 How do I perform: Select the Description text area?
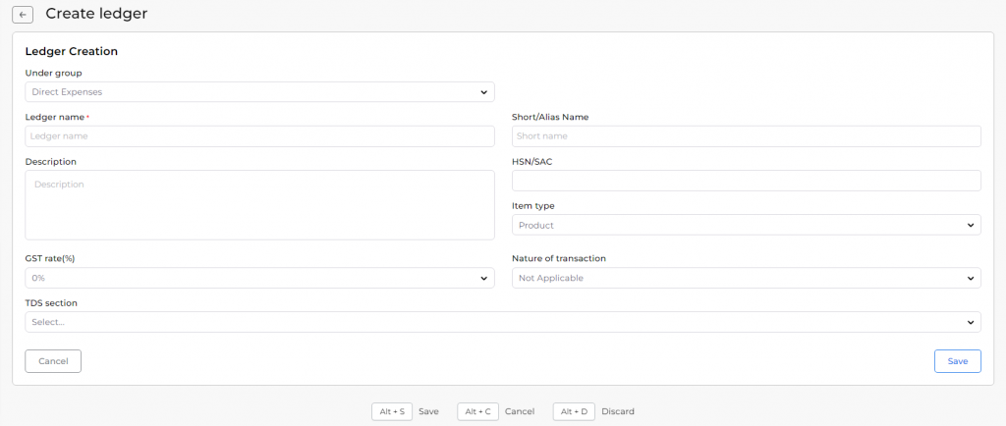coord(259,205)
